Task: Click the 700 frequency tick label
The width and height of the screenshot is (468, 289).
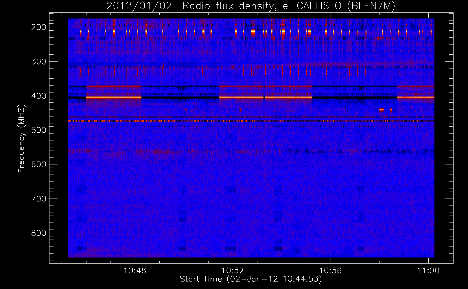Action: click(x=39, y=199)
